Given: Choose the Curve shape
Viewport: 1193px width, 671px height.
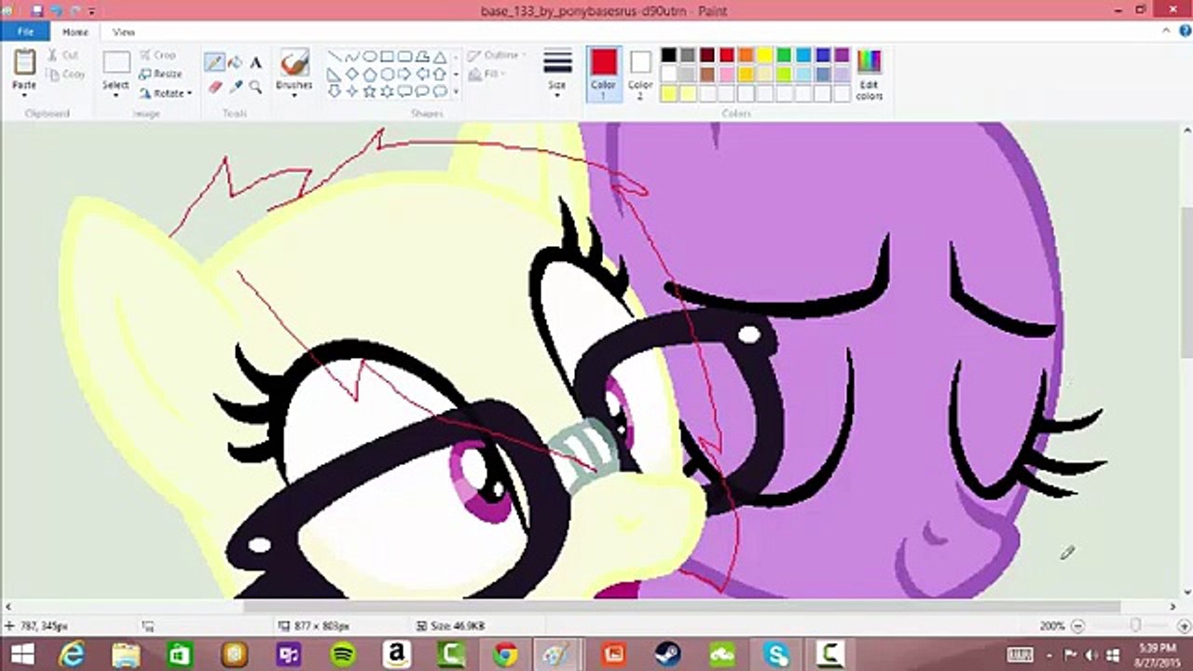Looking at the screenshot, I should pos(352,56).
